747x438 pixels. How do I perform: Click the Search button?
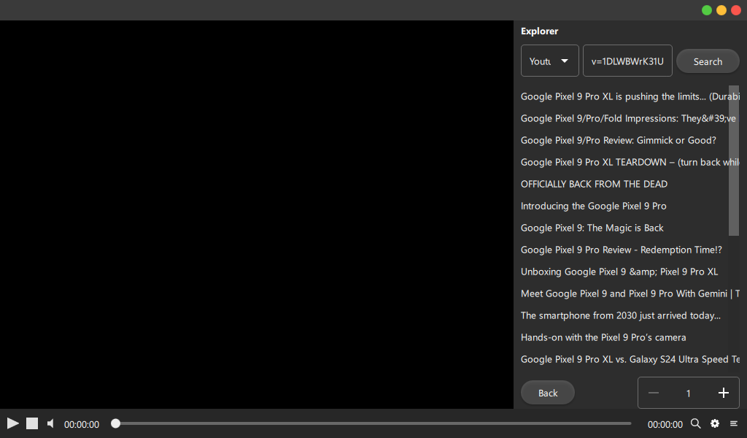point(708,61)
